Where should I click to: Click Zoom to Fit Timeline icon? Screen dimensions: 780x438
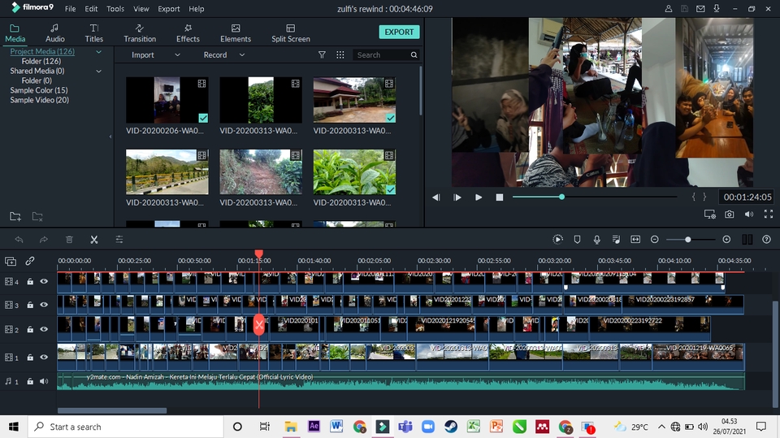[x=635, y=240]
